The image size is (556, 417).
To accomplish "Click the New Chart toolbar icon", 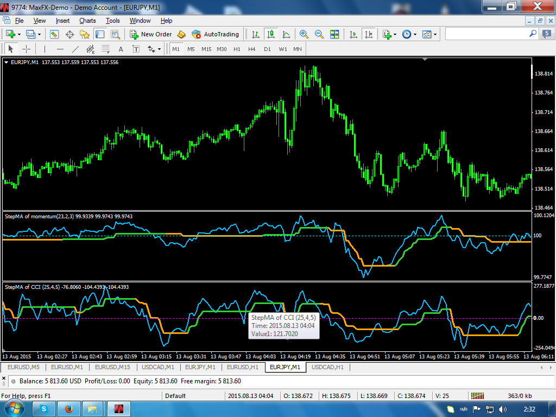I will click(x=10, y=34).
